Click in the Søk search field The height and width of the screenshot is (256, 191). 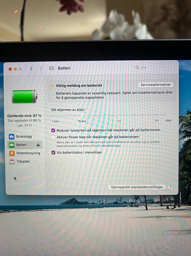click(154, 67)
